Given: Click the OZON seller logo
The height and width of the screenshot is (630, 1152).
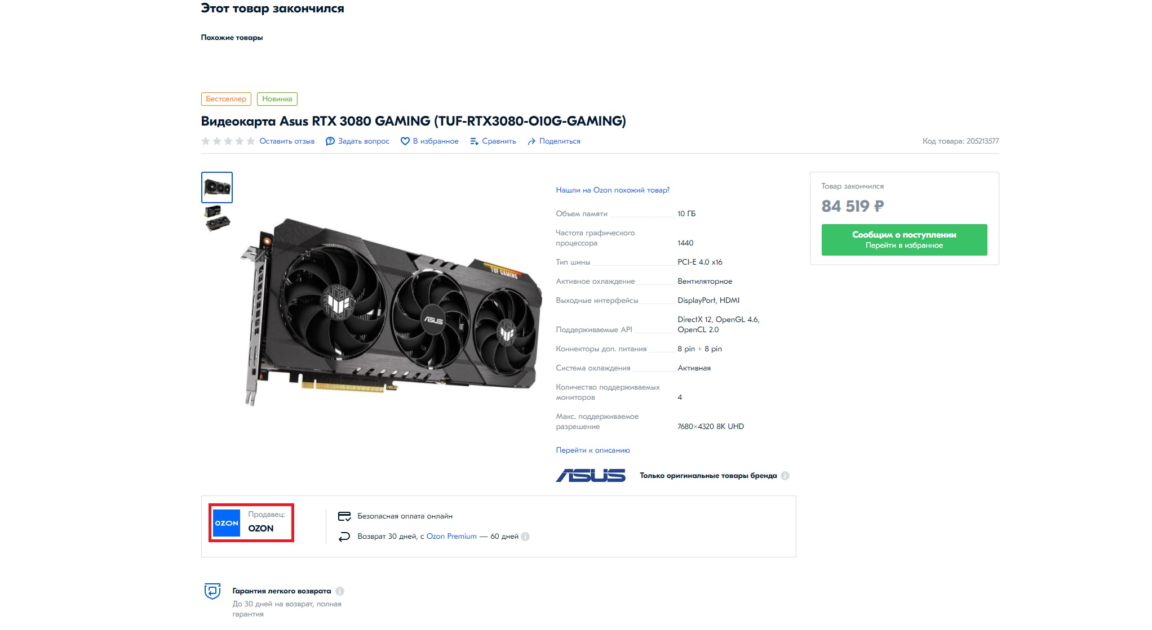Looking at the screenshot, I should [x=227, y=523].
